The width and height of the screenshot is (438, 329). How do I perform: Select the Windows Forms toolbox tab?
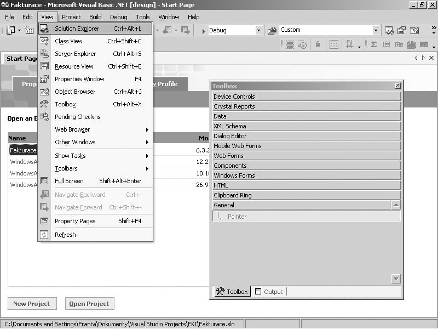307,175
